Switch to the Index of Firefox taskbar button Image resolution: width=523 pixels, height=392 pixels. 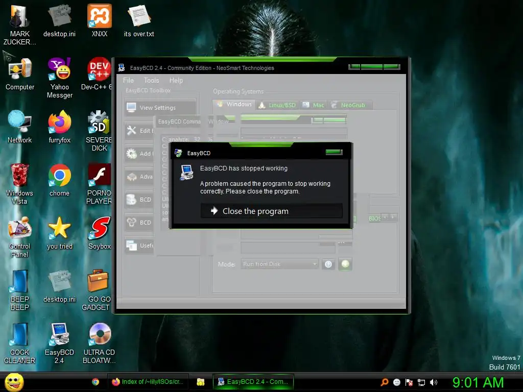click(x=148, y=382)
